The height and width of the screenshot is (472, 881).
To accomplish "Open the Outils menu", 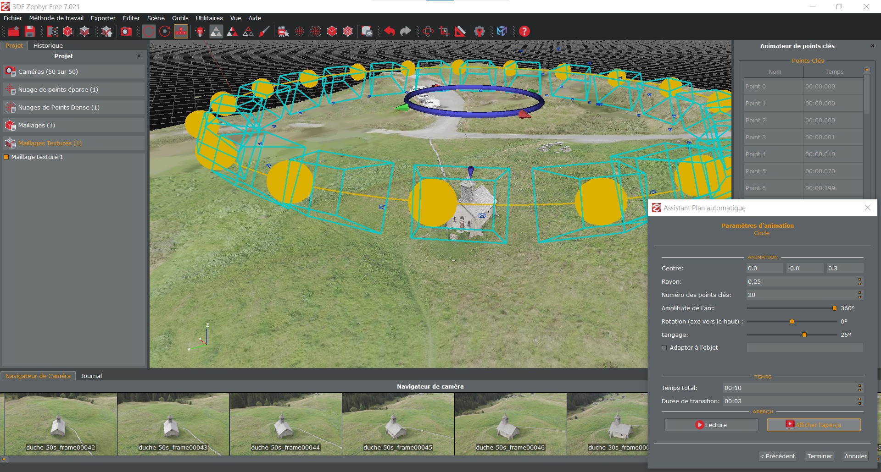I will (180, 18).
